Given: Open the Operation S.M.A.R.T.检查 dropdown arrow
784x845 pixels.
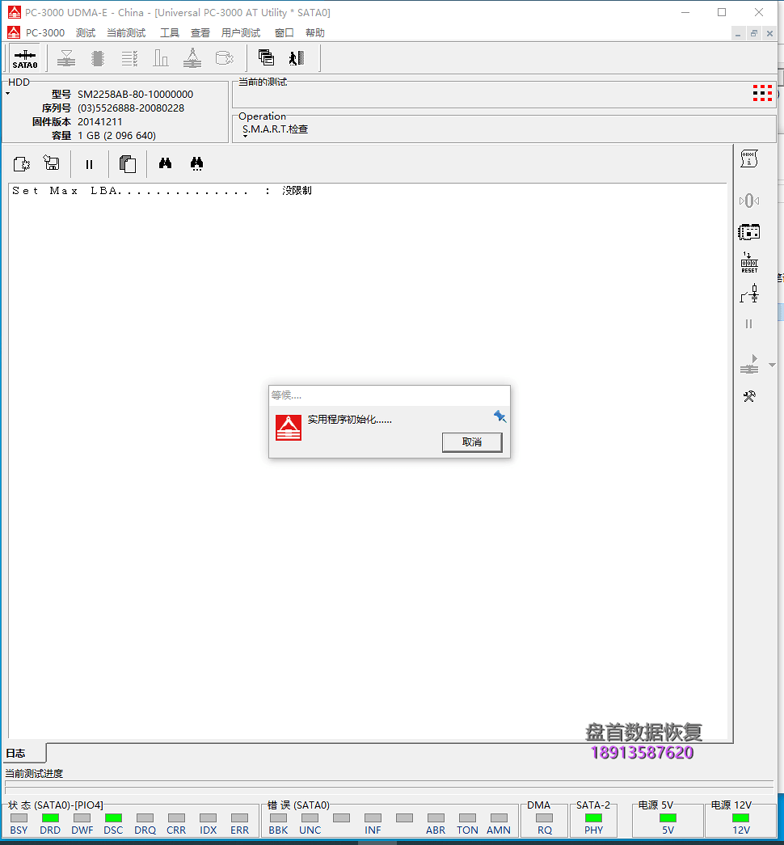Looking at the screenshot, I should tap(245, 137).
